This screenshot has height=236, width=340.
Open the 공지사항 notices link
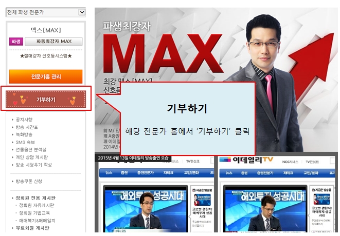pyautogui.click(x=24, y=120)
